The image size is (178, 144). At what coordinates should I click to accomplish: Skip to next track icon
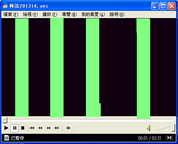click(x=57, y=128)
